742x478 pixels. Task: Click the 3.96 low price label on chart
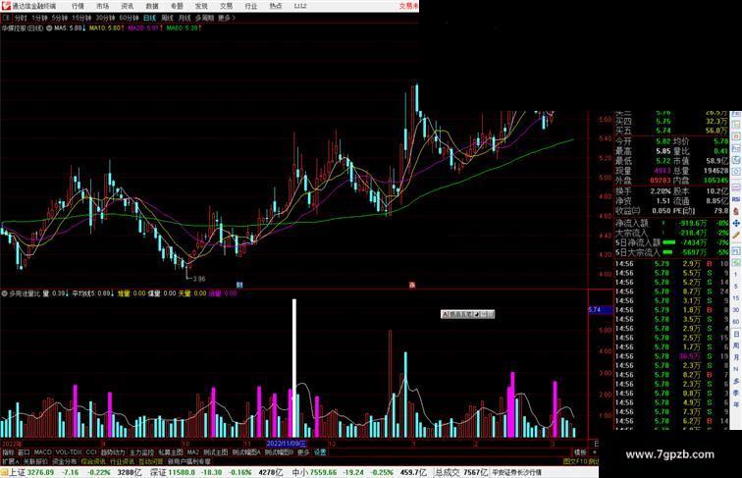(198, 279)
